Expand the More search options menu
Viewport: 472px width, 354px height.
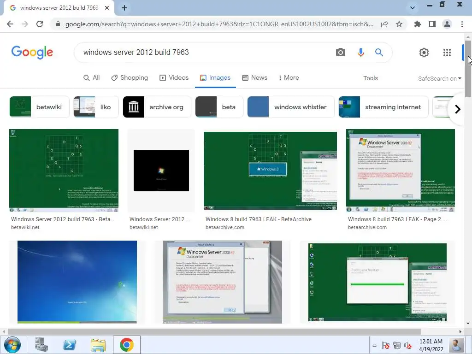pyautogui.click(x=289, y=77)
